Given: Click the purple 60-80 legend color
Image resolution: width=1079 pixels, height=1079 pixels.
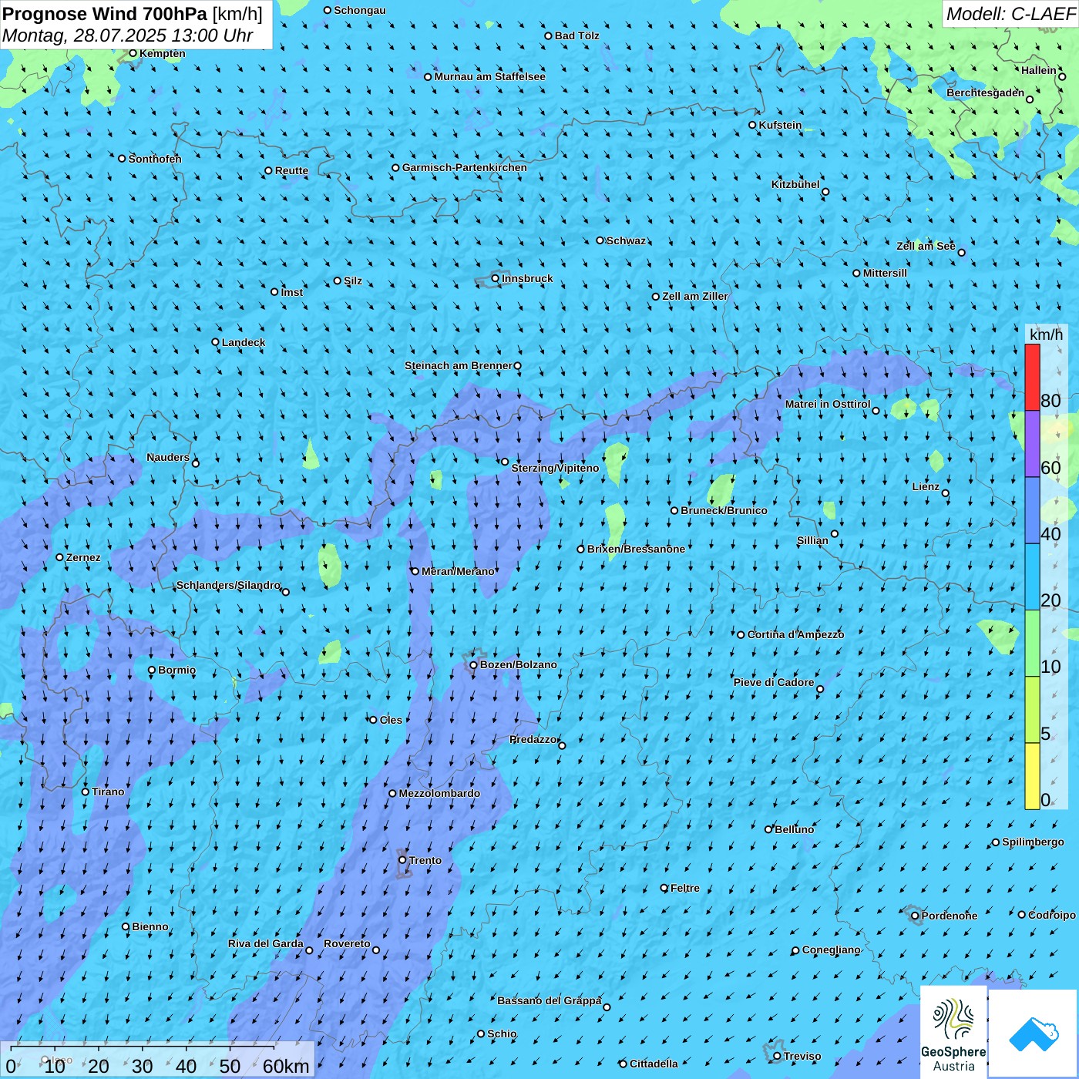Looking at the screenshot, I should pyautogui.click(x=1032, y=444).
